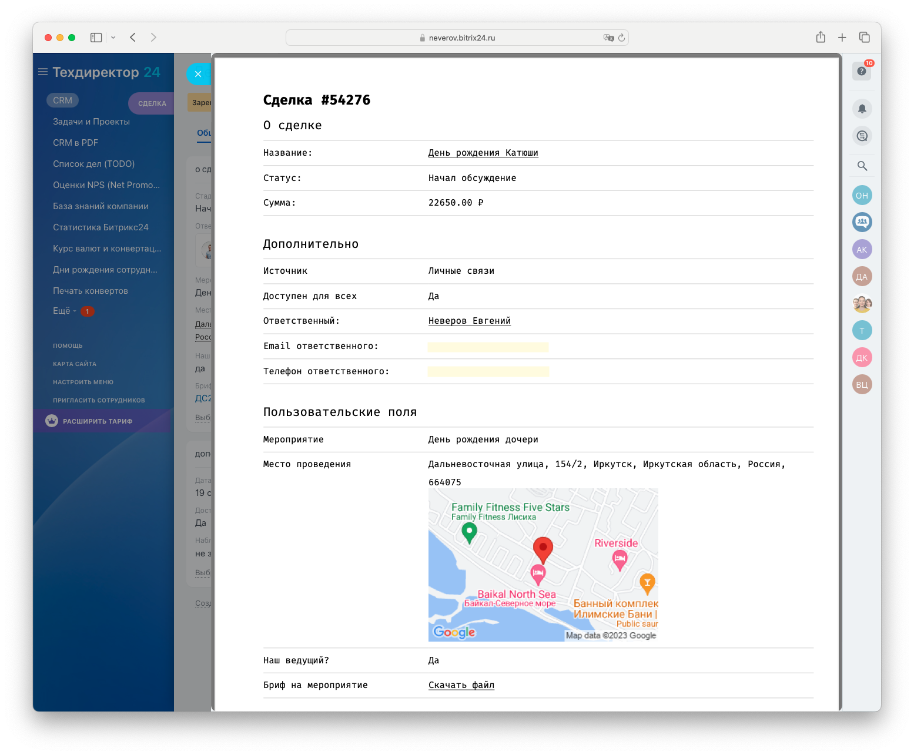
Task: Open the group chat avatar icon
Action: point(862,222)
